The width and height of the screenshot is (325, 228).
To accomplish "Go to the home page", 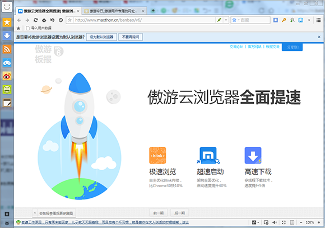I will pos(44,20).
